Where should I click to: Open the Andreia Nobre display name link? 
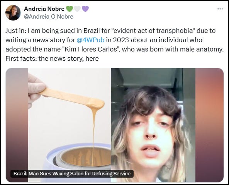pos(44,9)
